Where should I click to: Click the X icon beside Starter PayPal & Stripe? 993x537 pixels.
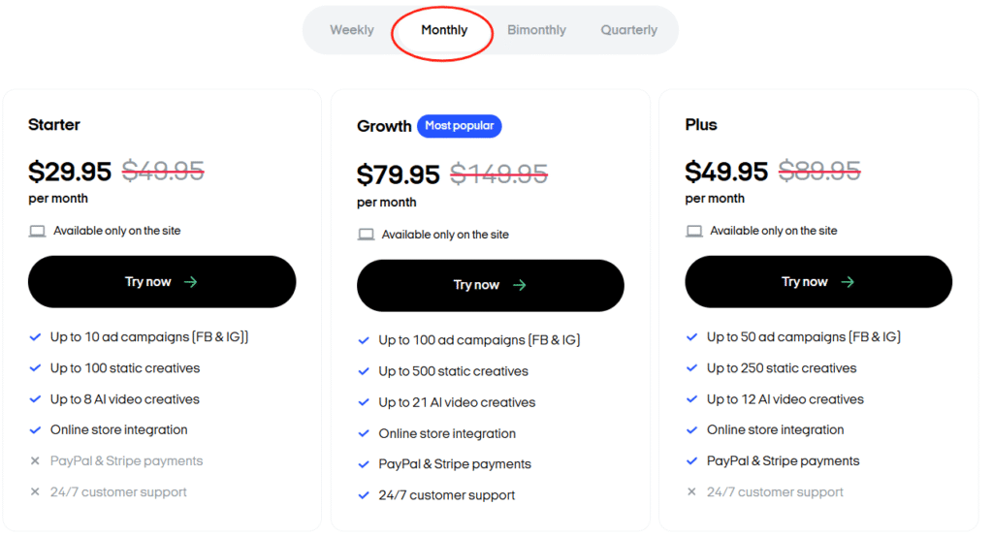[x=35, y=461]
